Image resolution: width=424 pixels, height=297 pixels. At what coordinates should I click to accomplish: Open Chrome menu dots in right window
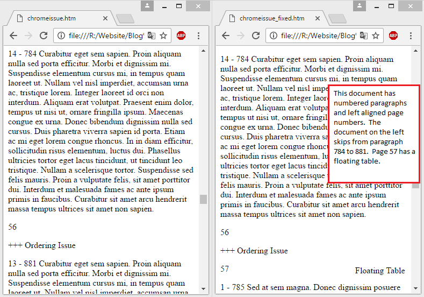(x=411, y=36)
